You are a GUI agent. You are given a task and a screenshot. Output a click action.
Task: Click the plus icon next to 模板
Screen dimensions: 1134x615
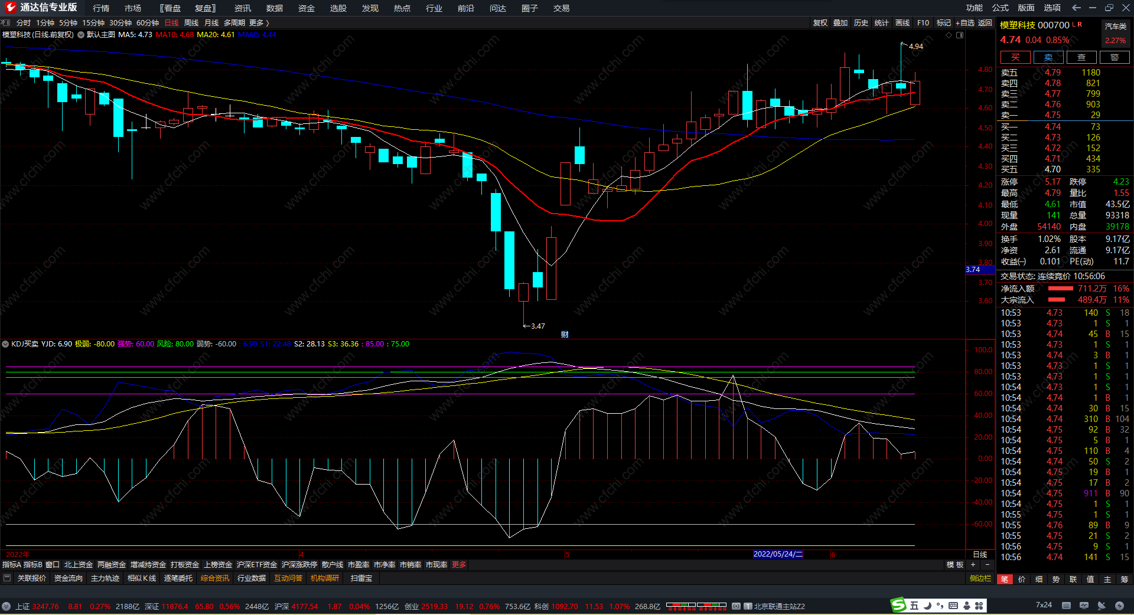pyautogui.click(x=973, y=565)
